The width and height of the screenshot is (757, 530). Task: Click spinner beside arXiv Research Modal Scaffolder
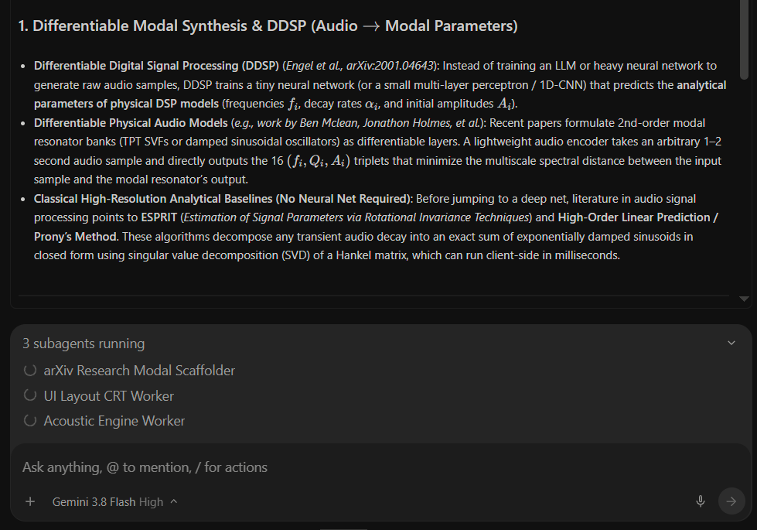pyautogui.click(x=30, y=371)
